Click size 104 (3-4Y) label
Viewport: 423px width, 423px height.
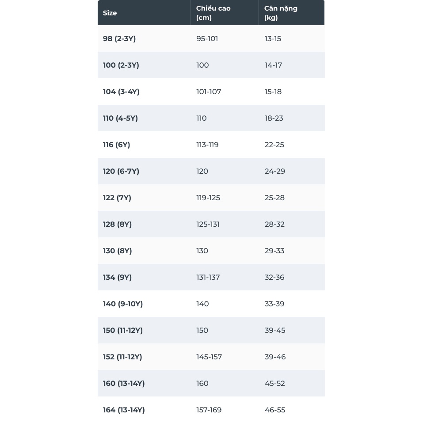[x=121, y=91]
